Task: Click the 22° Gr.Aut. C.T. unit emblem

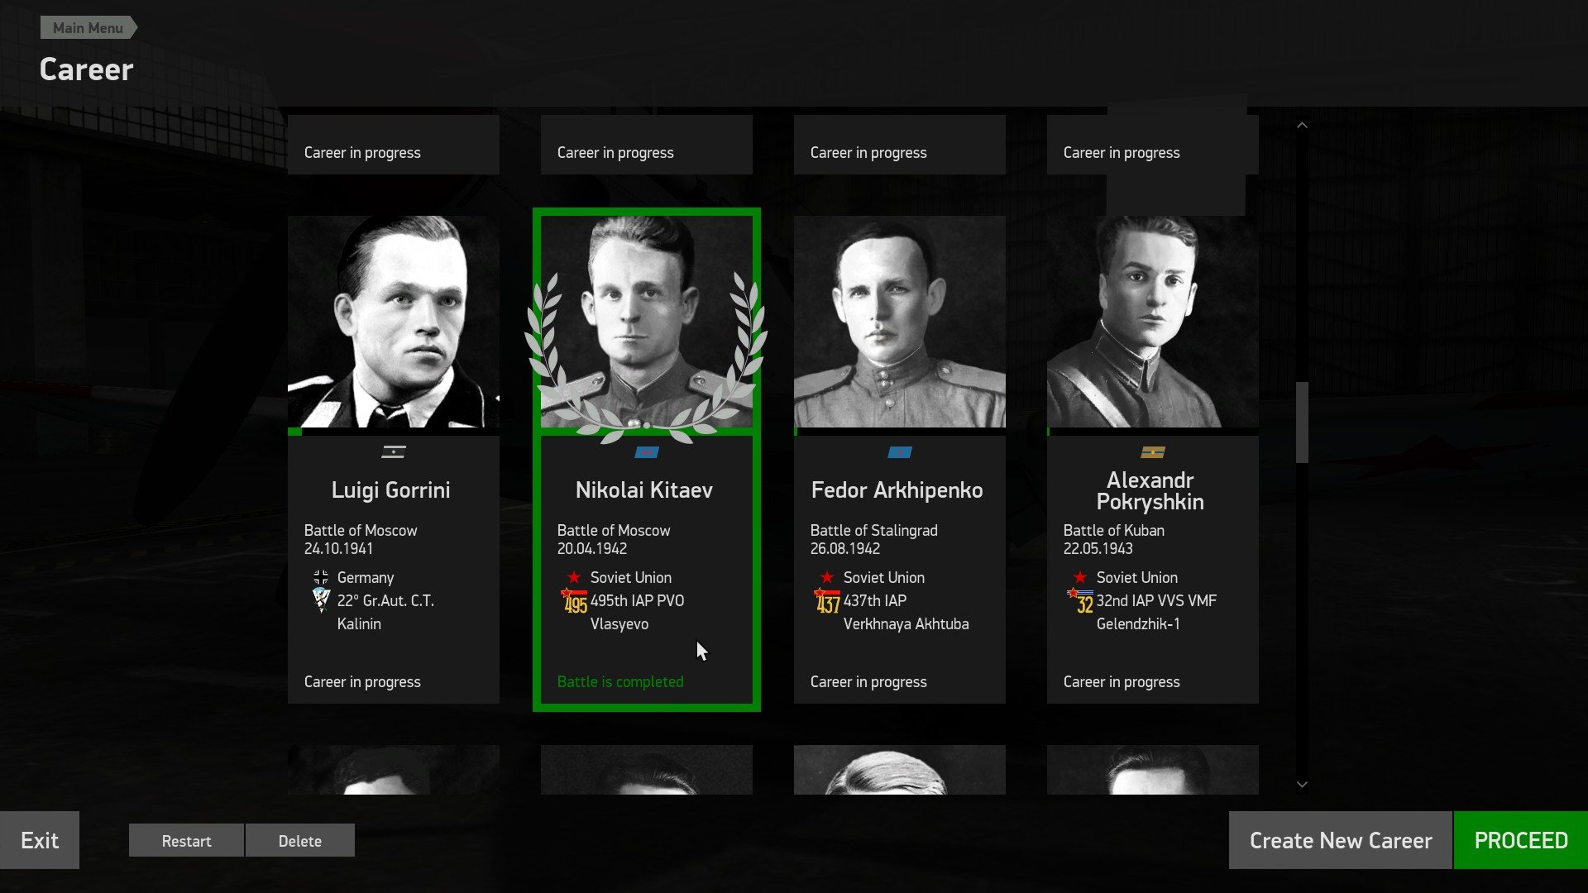Action: tap(321, 600)
